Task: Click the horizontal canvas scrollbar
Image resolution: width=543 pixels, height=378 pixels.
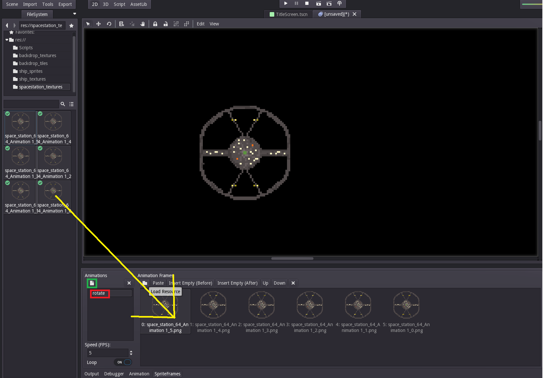Action: pyautogui.click(x=292, y=259)
